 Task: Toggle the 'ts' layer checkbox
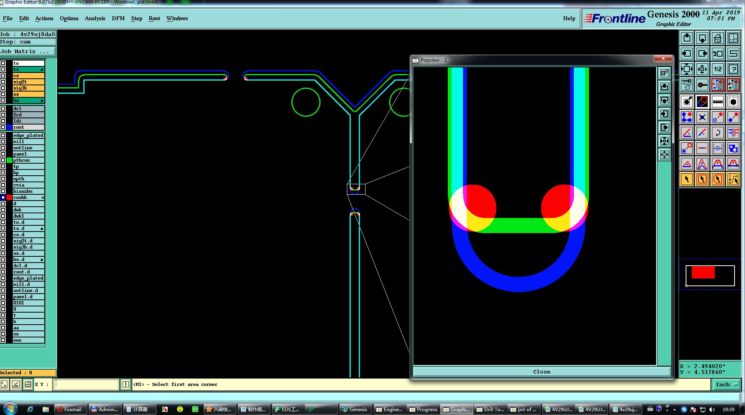point(3,69)
